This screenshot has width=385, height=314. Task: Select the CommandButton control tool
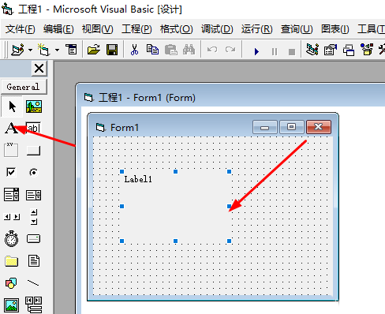pos(34,151)
